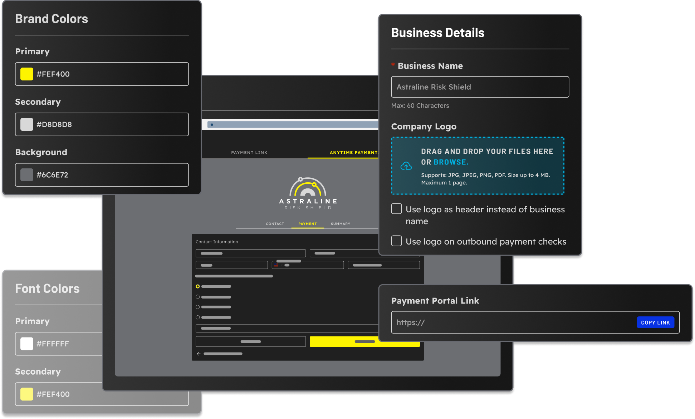Click the Business Name input field
The width and height of the screenshot is (695, 419).
480,87
